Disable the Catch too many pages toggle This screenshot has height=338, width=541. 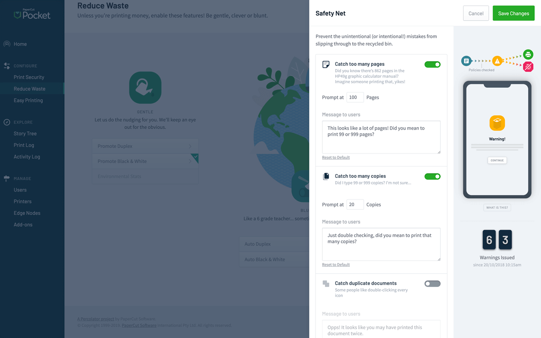point(432,64)
